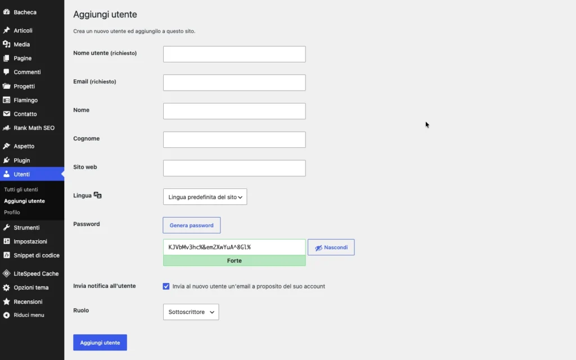The width and height of the screenshot is (576, 360).
Task: Open the Commenti speech bubble icon
Action: pyautogui.click(x=6, y=72)
